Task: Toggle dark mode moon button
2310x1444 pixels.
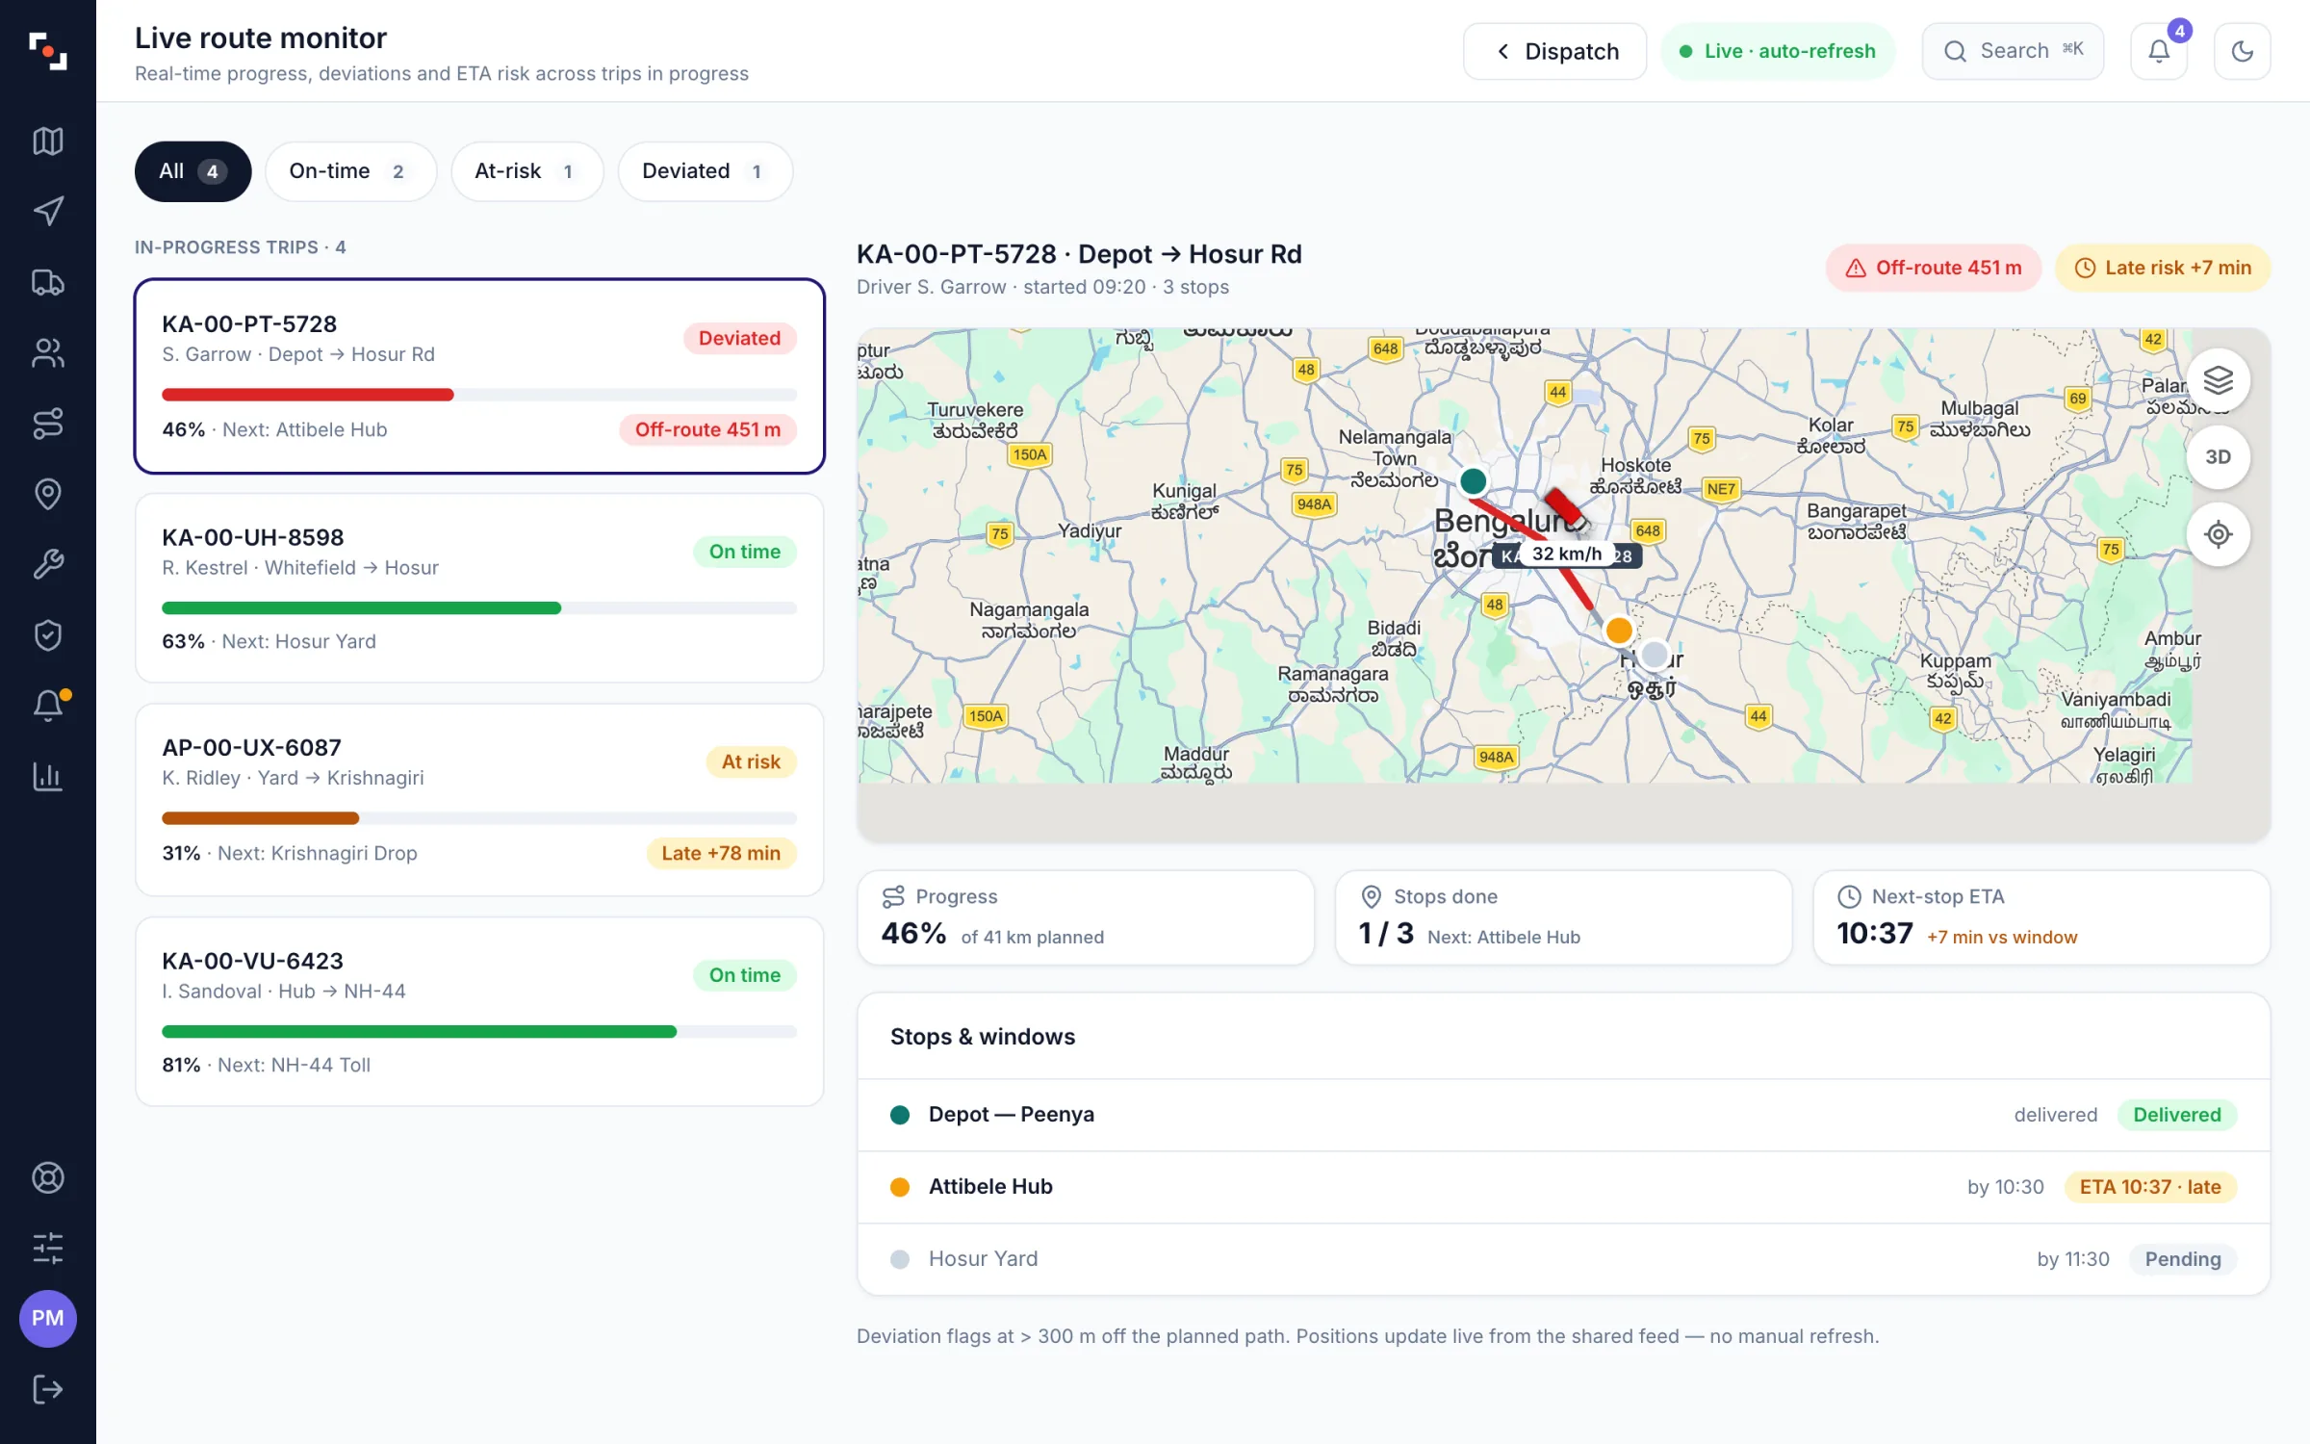Action: [x=2242, y=51]
